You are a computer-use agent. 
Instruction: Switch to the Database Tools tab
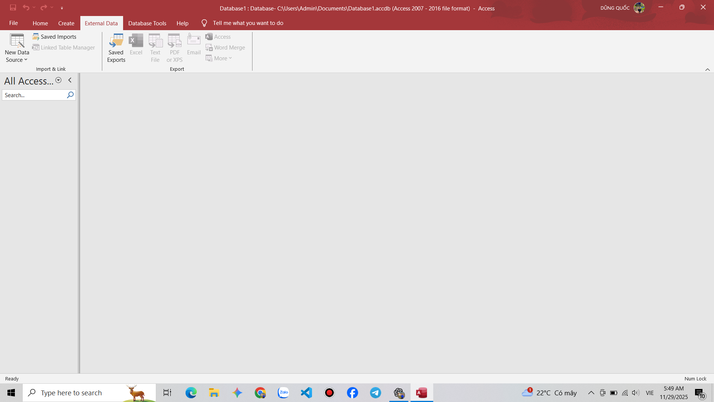coord(147,23)
